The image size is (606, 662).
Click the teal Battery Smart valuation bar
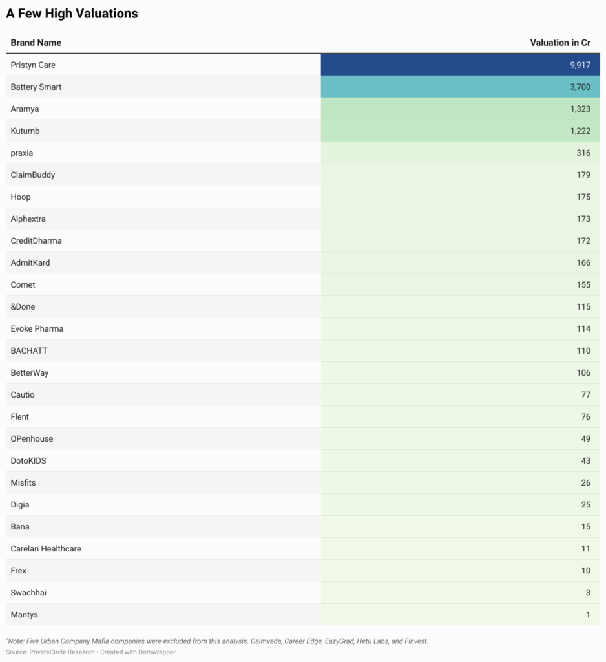click(460, 87)
